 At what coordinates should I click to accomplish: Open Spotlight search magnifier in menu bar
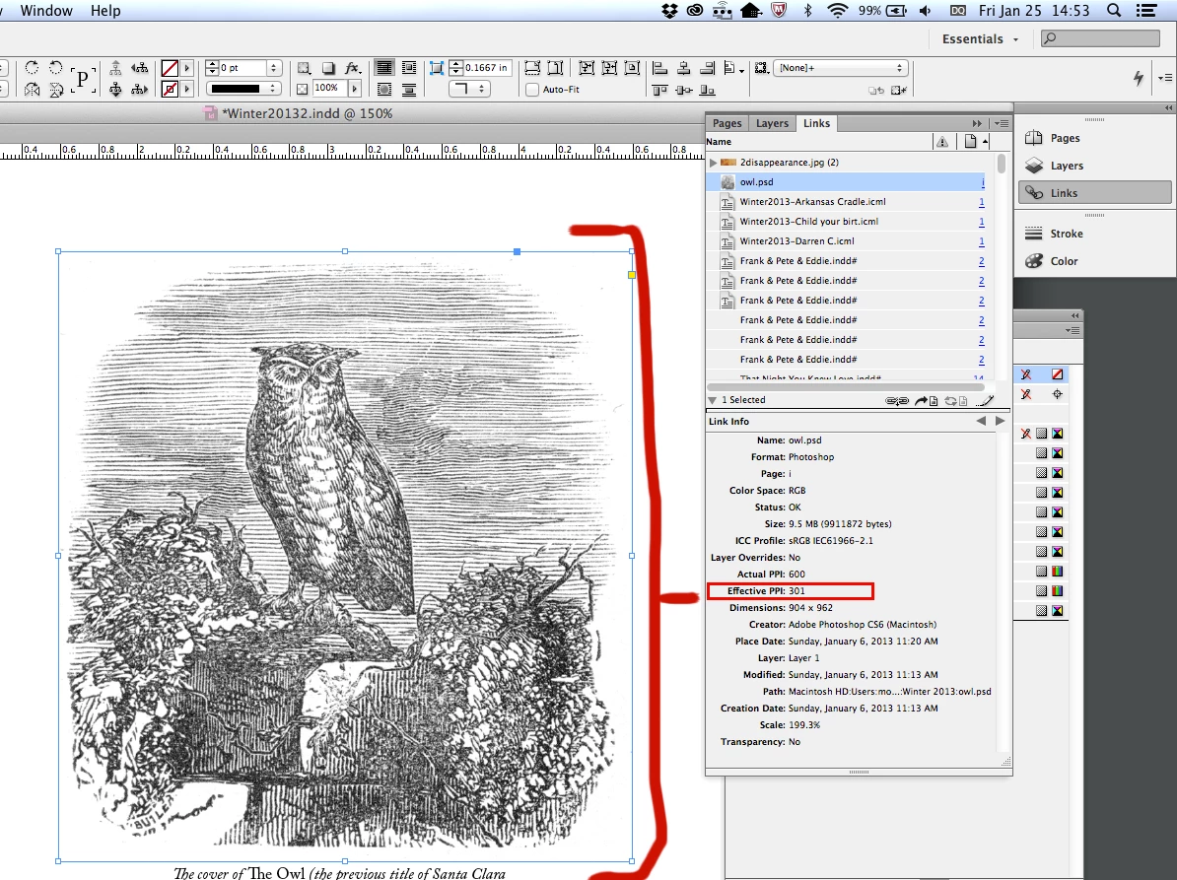1114,11
